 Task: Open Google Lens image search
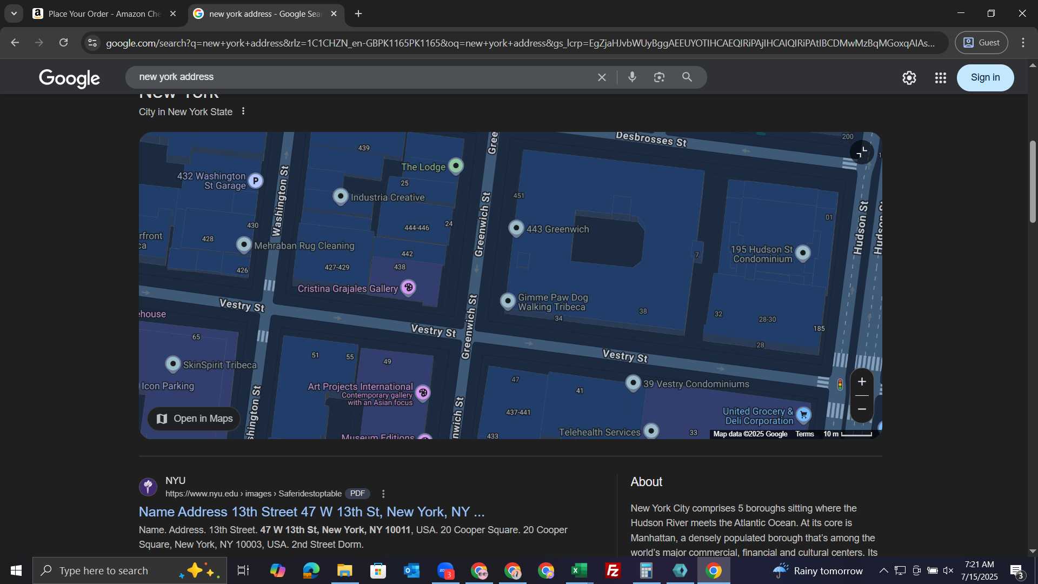(659, 77)
